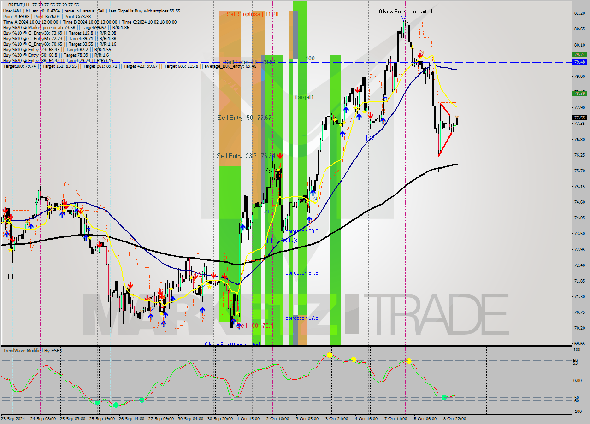Click the green 78.39 price tag on axis
This screenshot has height=424, width=590.
coord(579,93)
